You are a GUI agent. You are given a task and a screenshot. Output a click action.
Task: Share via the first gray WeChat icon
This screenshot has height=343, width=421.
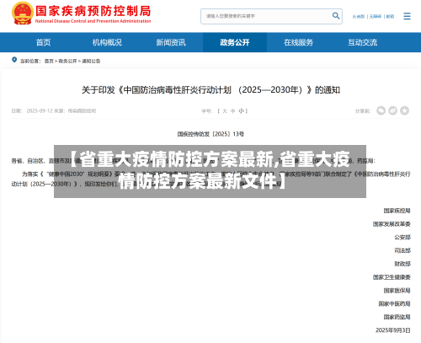pos(381,110)
